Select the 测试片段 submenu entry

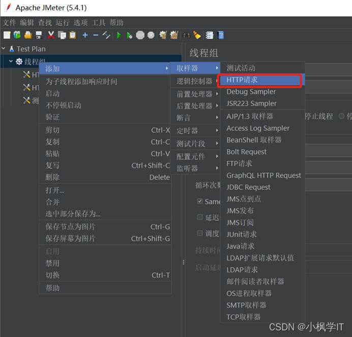(x=195, y=144)
